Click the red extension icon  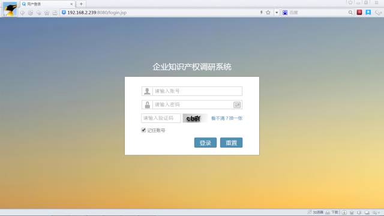tap(359, 13)
